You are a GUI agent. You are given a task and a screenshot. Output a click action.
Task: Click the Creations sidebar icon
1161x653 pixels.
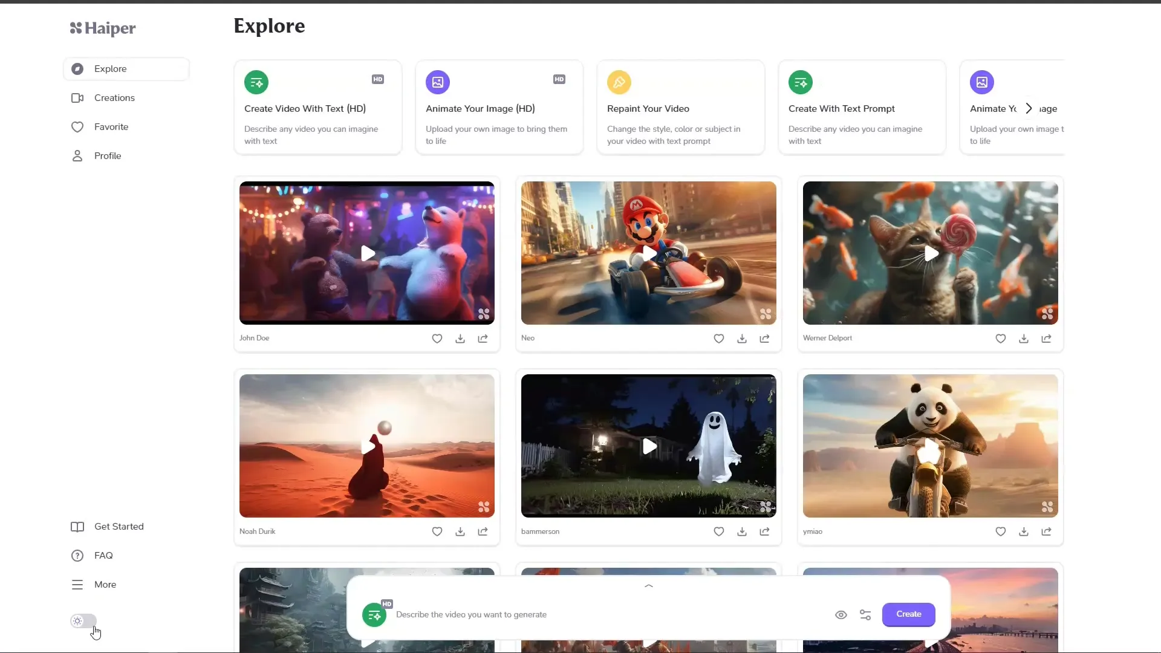pyautogui.click(x=77, y=97)
